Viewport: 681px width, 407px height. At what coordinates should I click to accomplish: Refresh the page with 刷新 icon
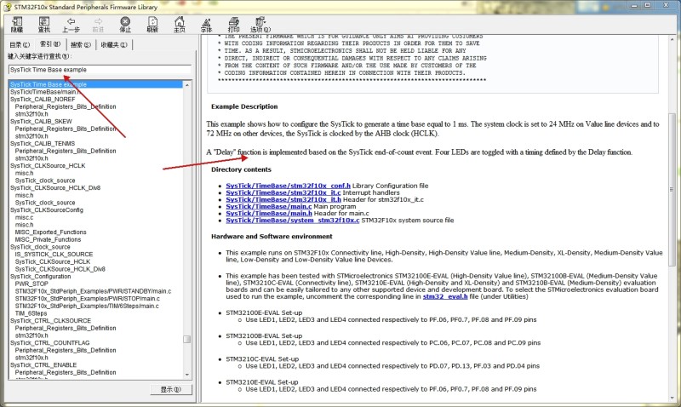[152, 23]
